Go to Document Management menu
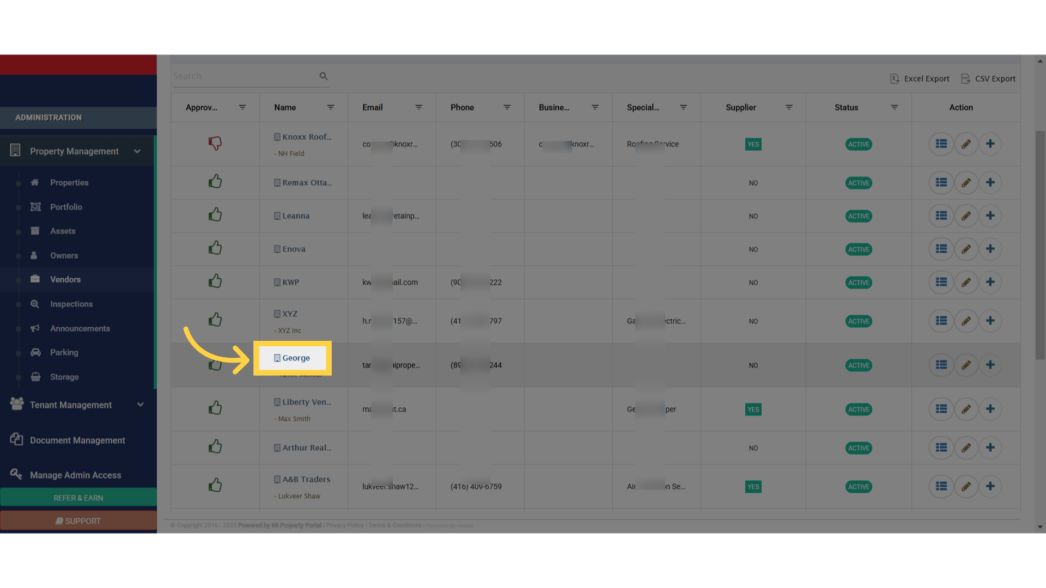The width and height of the screenshot is (1046, 588). [77, 440]
